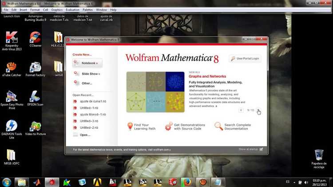Select the HL4.v1.2.2 folder icon

point(58,39)
